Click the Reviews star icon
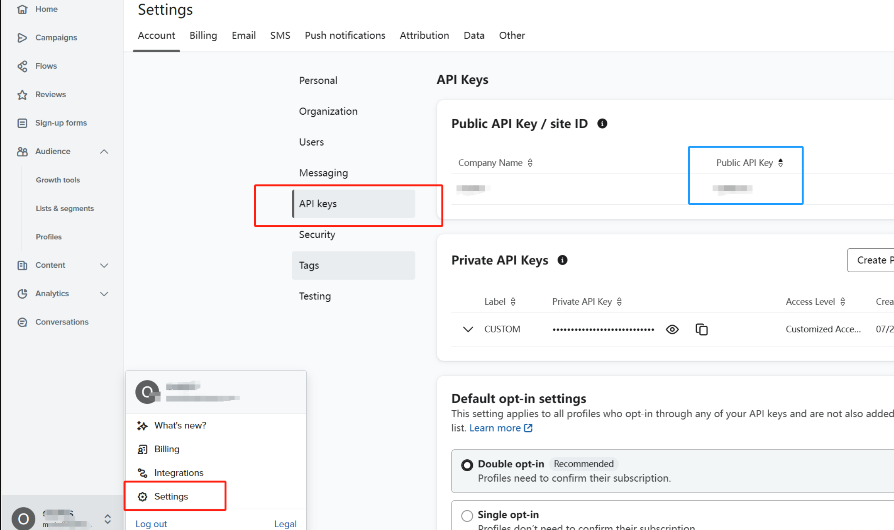This screenshot has width=894, height=530. point(22,94)
